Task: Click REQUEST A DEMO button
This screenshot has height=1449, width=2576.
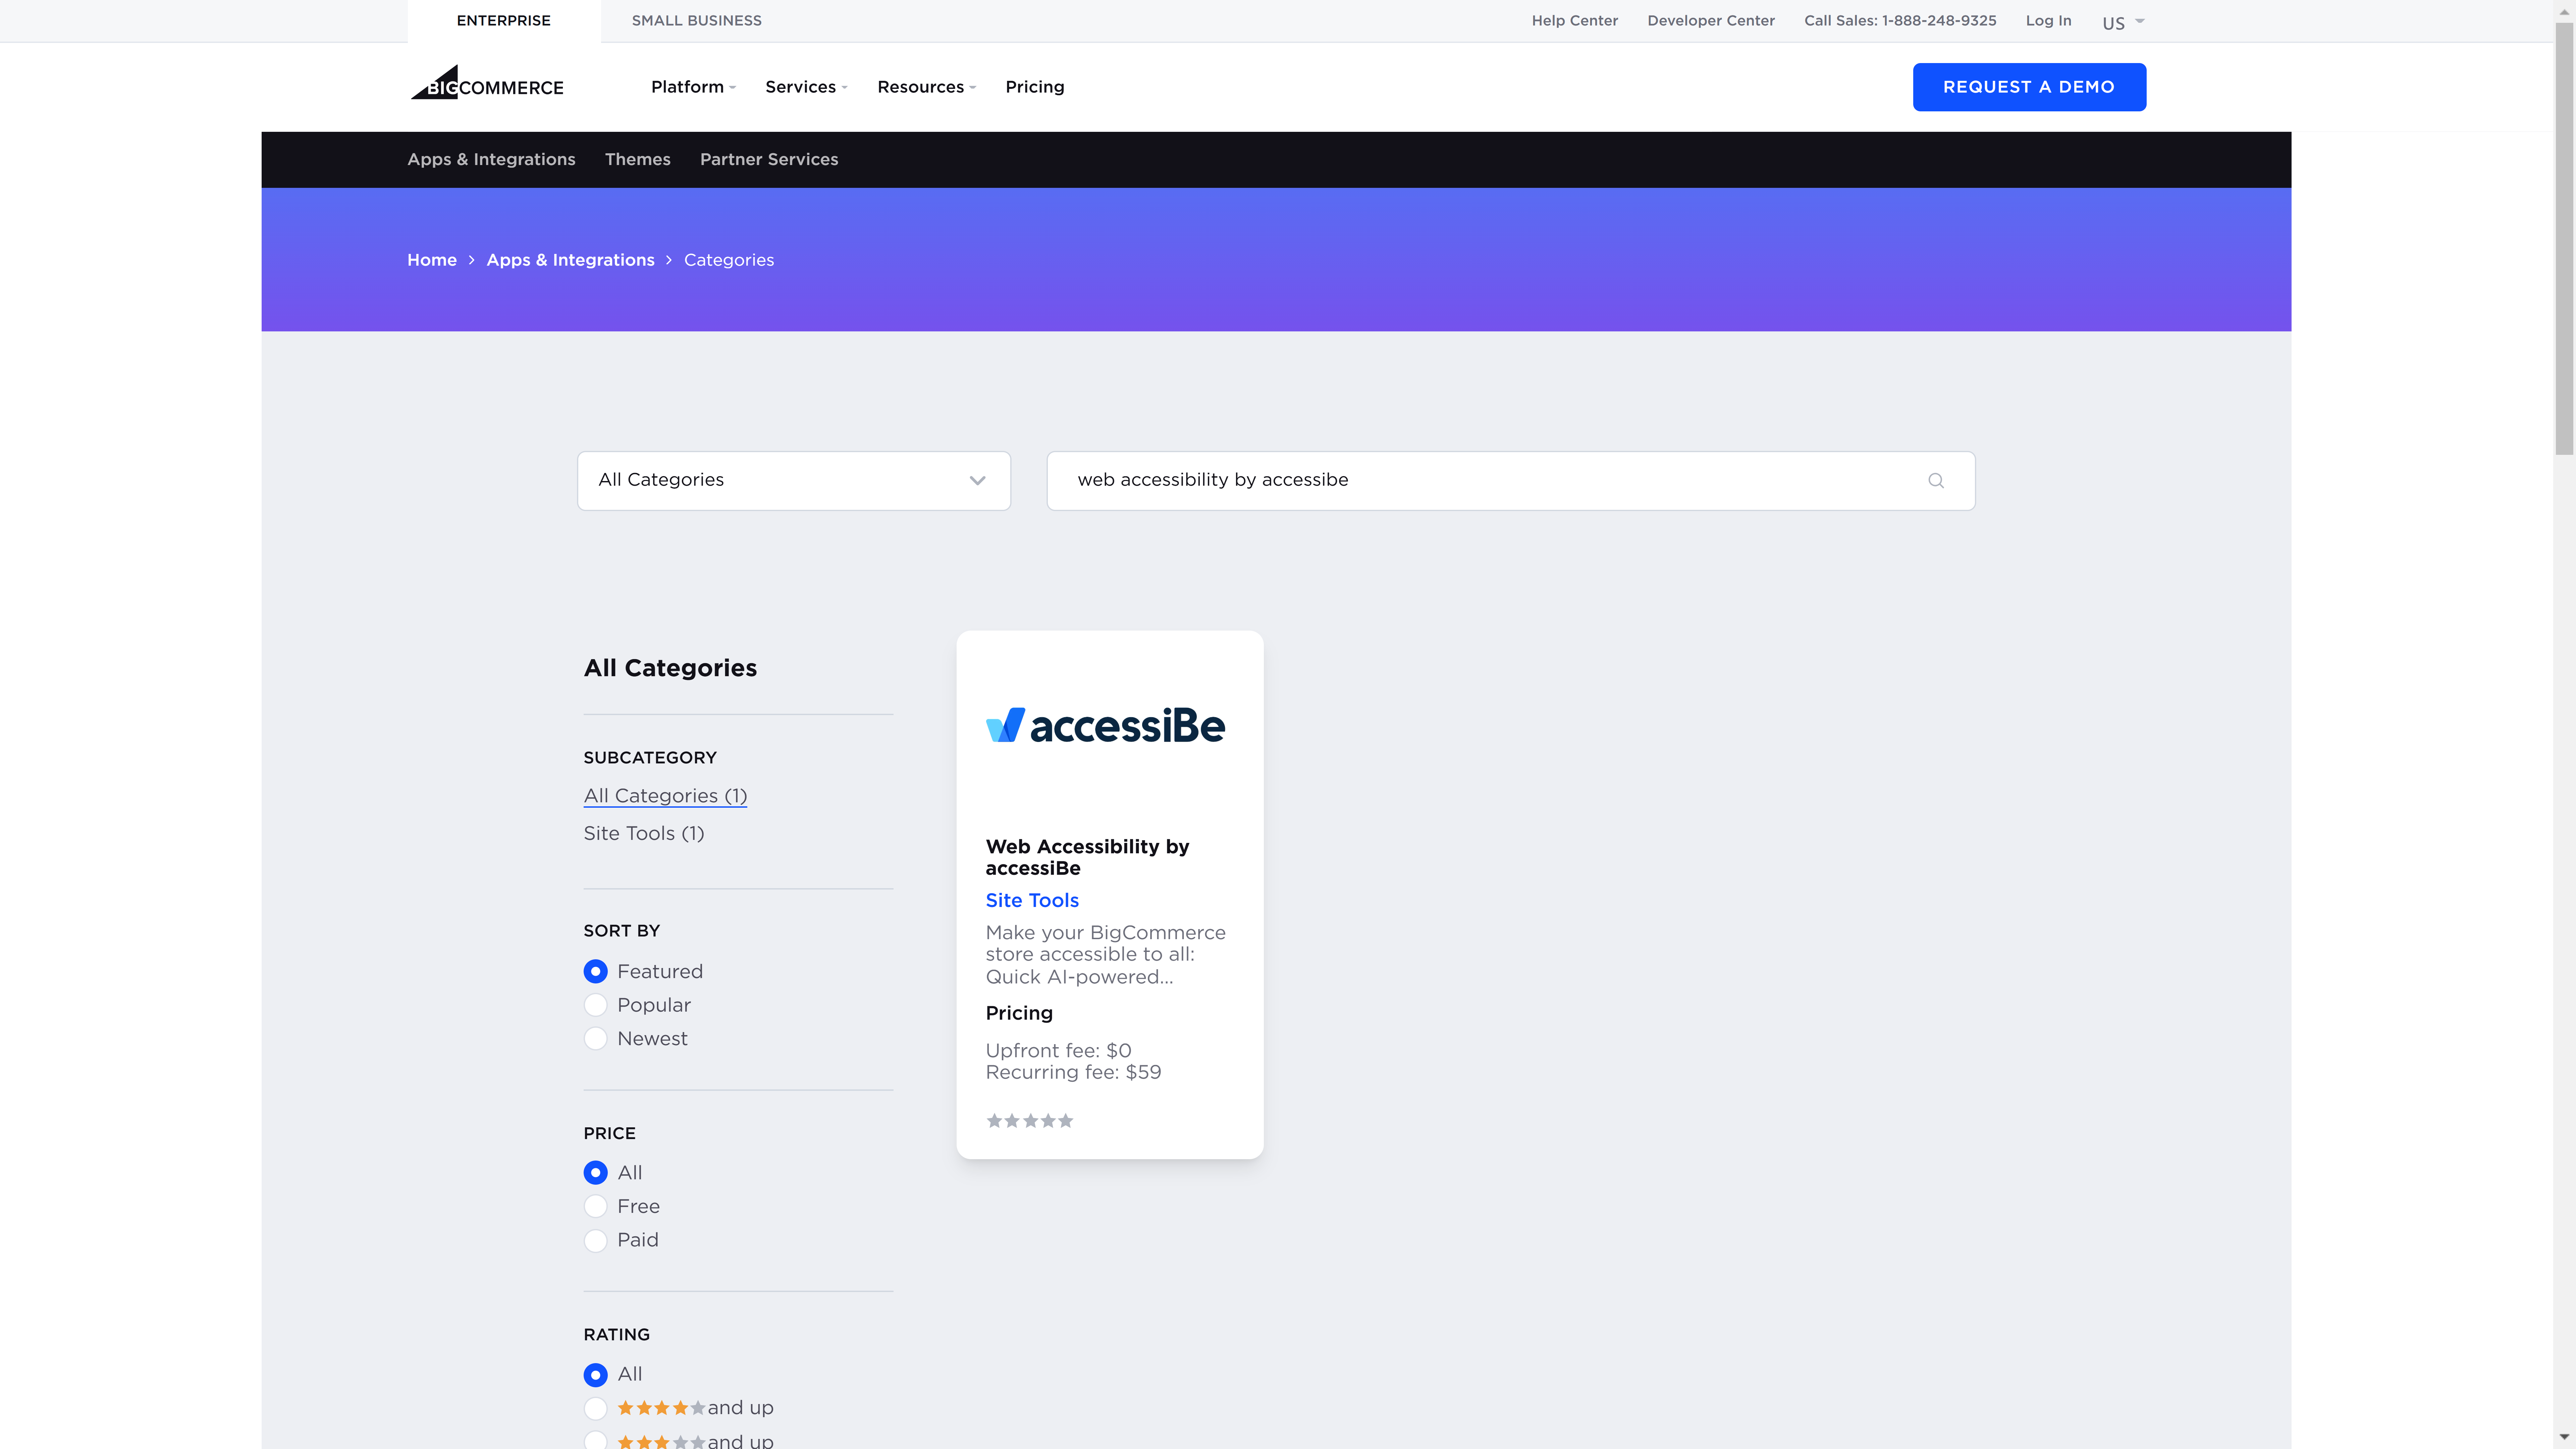Action: (x=2029, y=87)
